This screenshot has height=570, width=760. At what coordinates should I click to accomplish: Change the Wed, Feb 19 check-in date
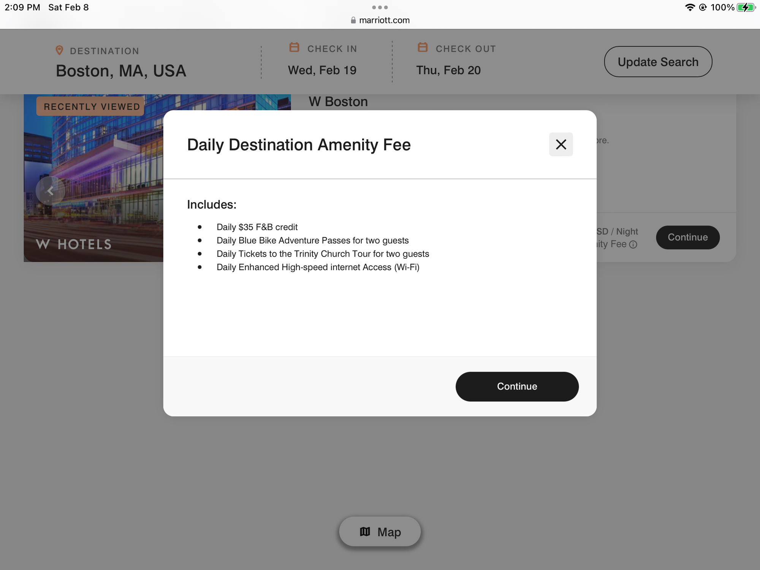pos(322,70)
